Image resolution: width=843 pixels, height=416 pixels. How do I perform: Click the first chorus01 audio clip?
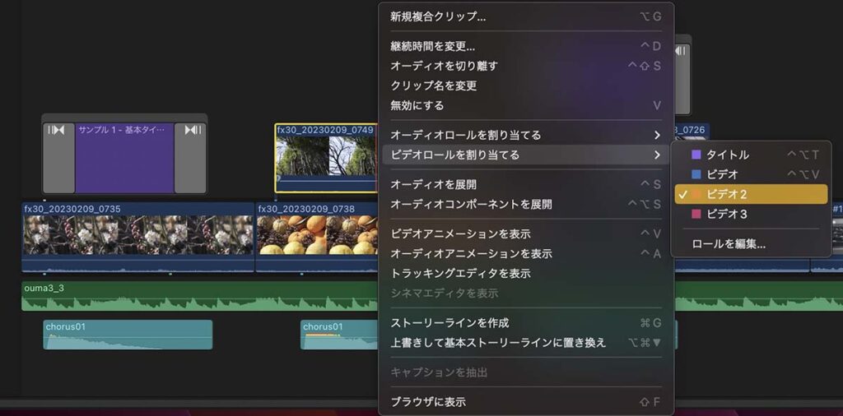point(128,335)
